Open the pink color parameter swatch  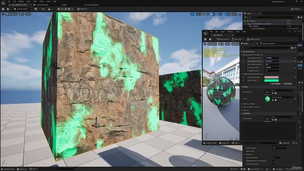pos(271,77)
